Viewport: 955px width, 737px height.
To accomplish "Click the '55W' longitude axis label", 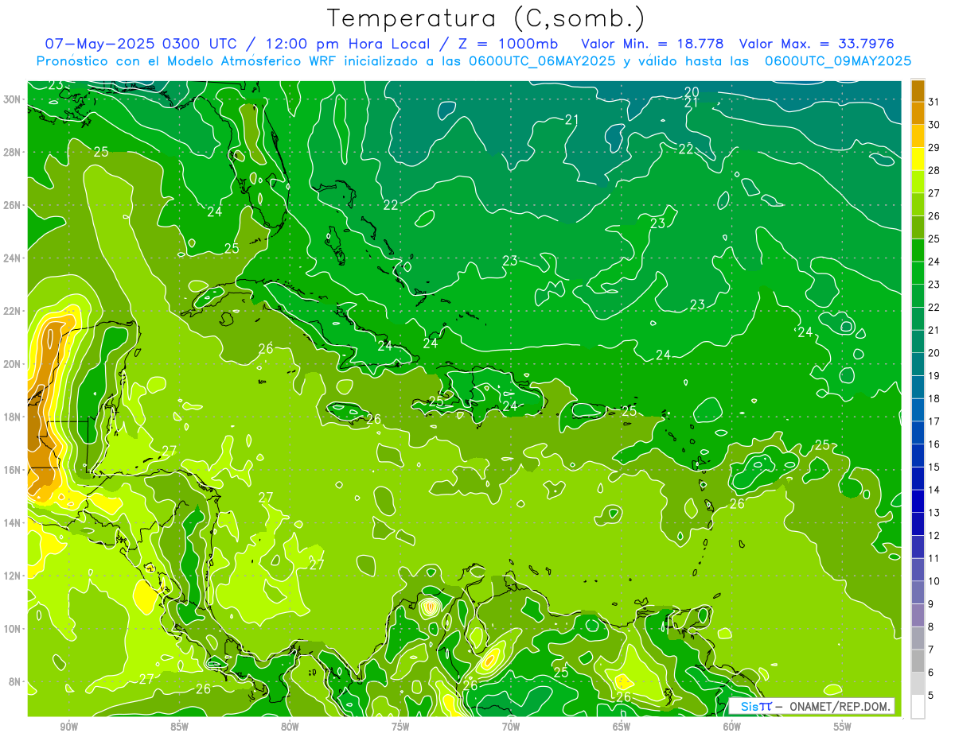I will (843, 727).
